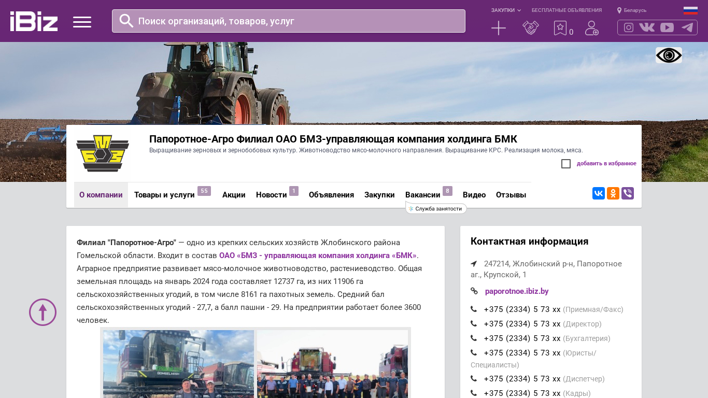Image resolution: width=708 pixels, height=398 pixels.
Task: Share page via Odnoklassniki icon
Action: point(613,193)
